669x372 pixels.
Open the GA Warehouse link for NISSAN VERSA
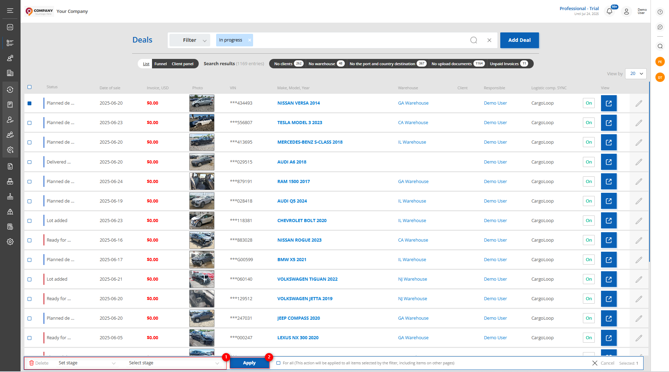(413, 103)
